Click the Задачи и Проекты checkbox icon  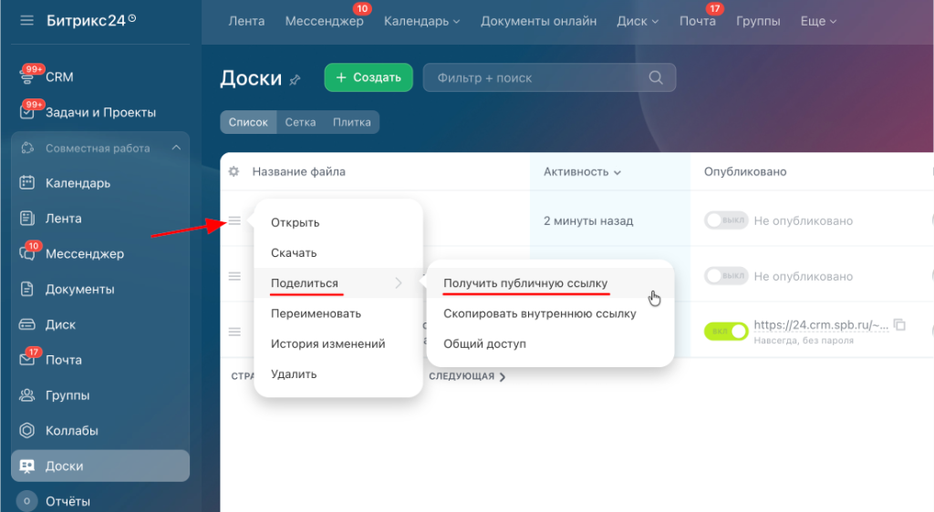click(x=27, y=112)
